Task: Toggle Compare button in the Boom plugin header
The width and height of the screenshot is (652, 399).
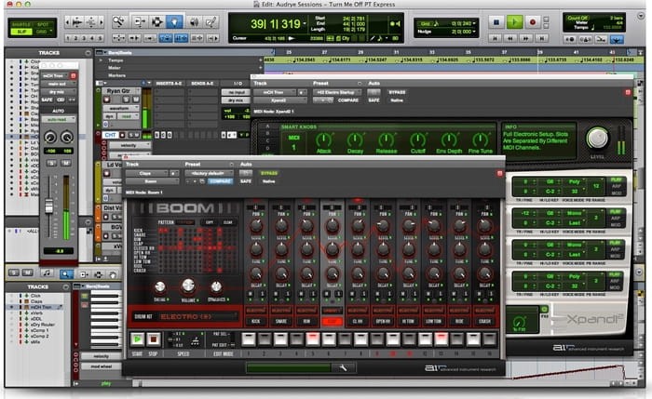Action: click(x=220, y=181)
